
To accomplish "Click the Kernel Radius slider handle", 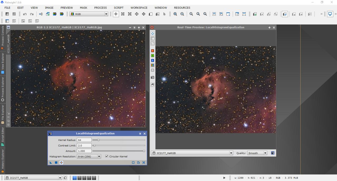I will (x=98, y=140).
